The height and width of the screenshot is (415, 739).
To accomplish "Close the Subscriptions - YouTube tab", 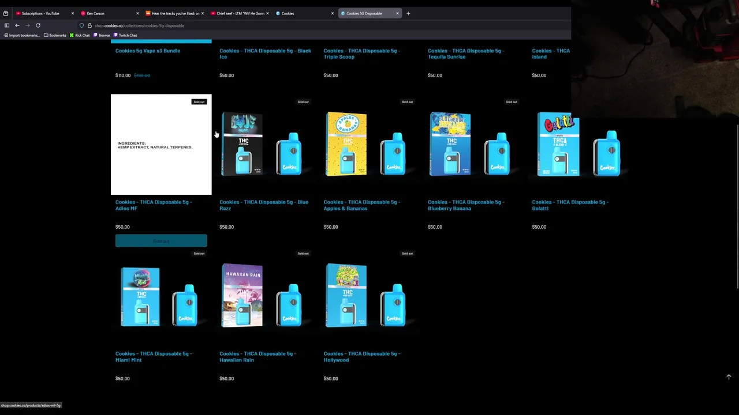I will pos(72,13).
